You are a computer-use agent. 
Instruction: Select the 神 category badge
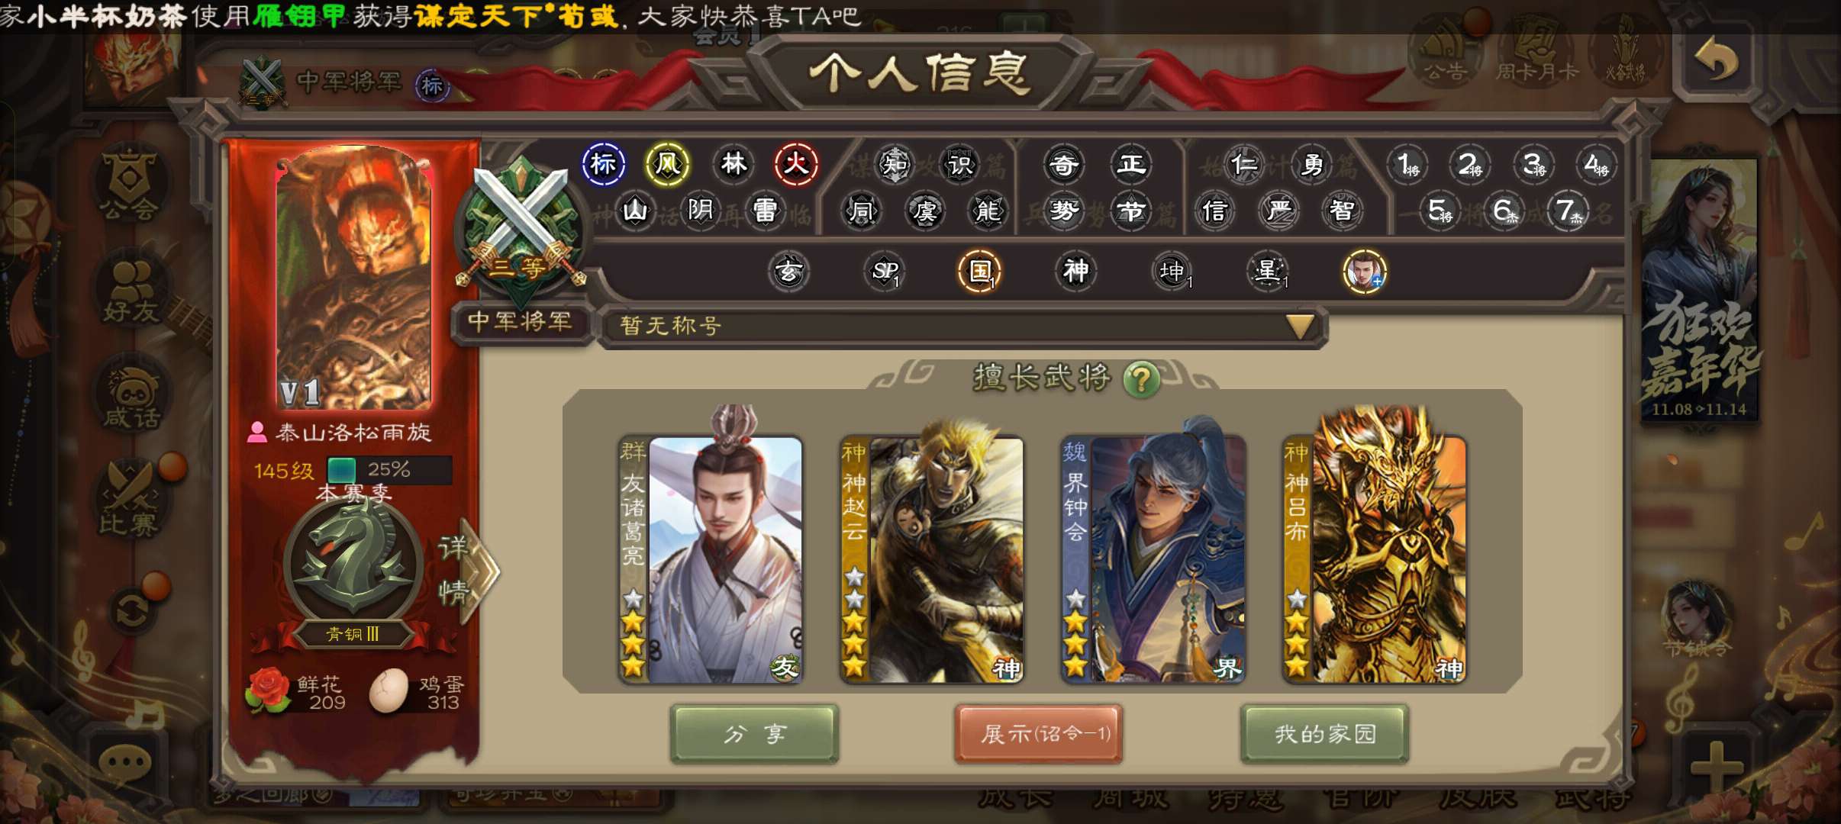pos(1075,271)
